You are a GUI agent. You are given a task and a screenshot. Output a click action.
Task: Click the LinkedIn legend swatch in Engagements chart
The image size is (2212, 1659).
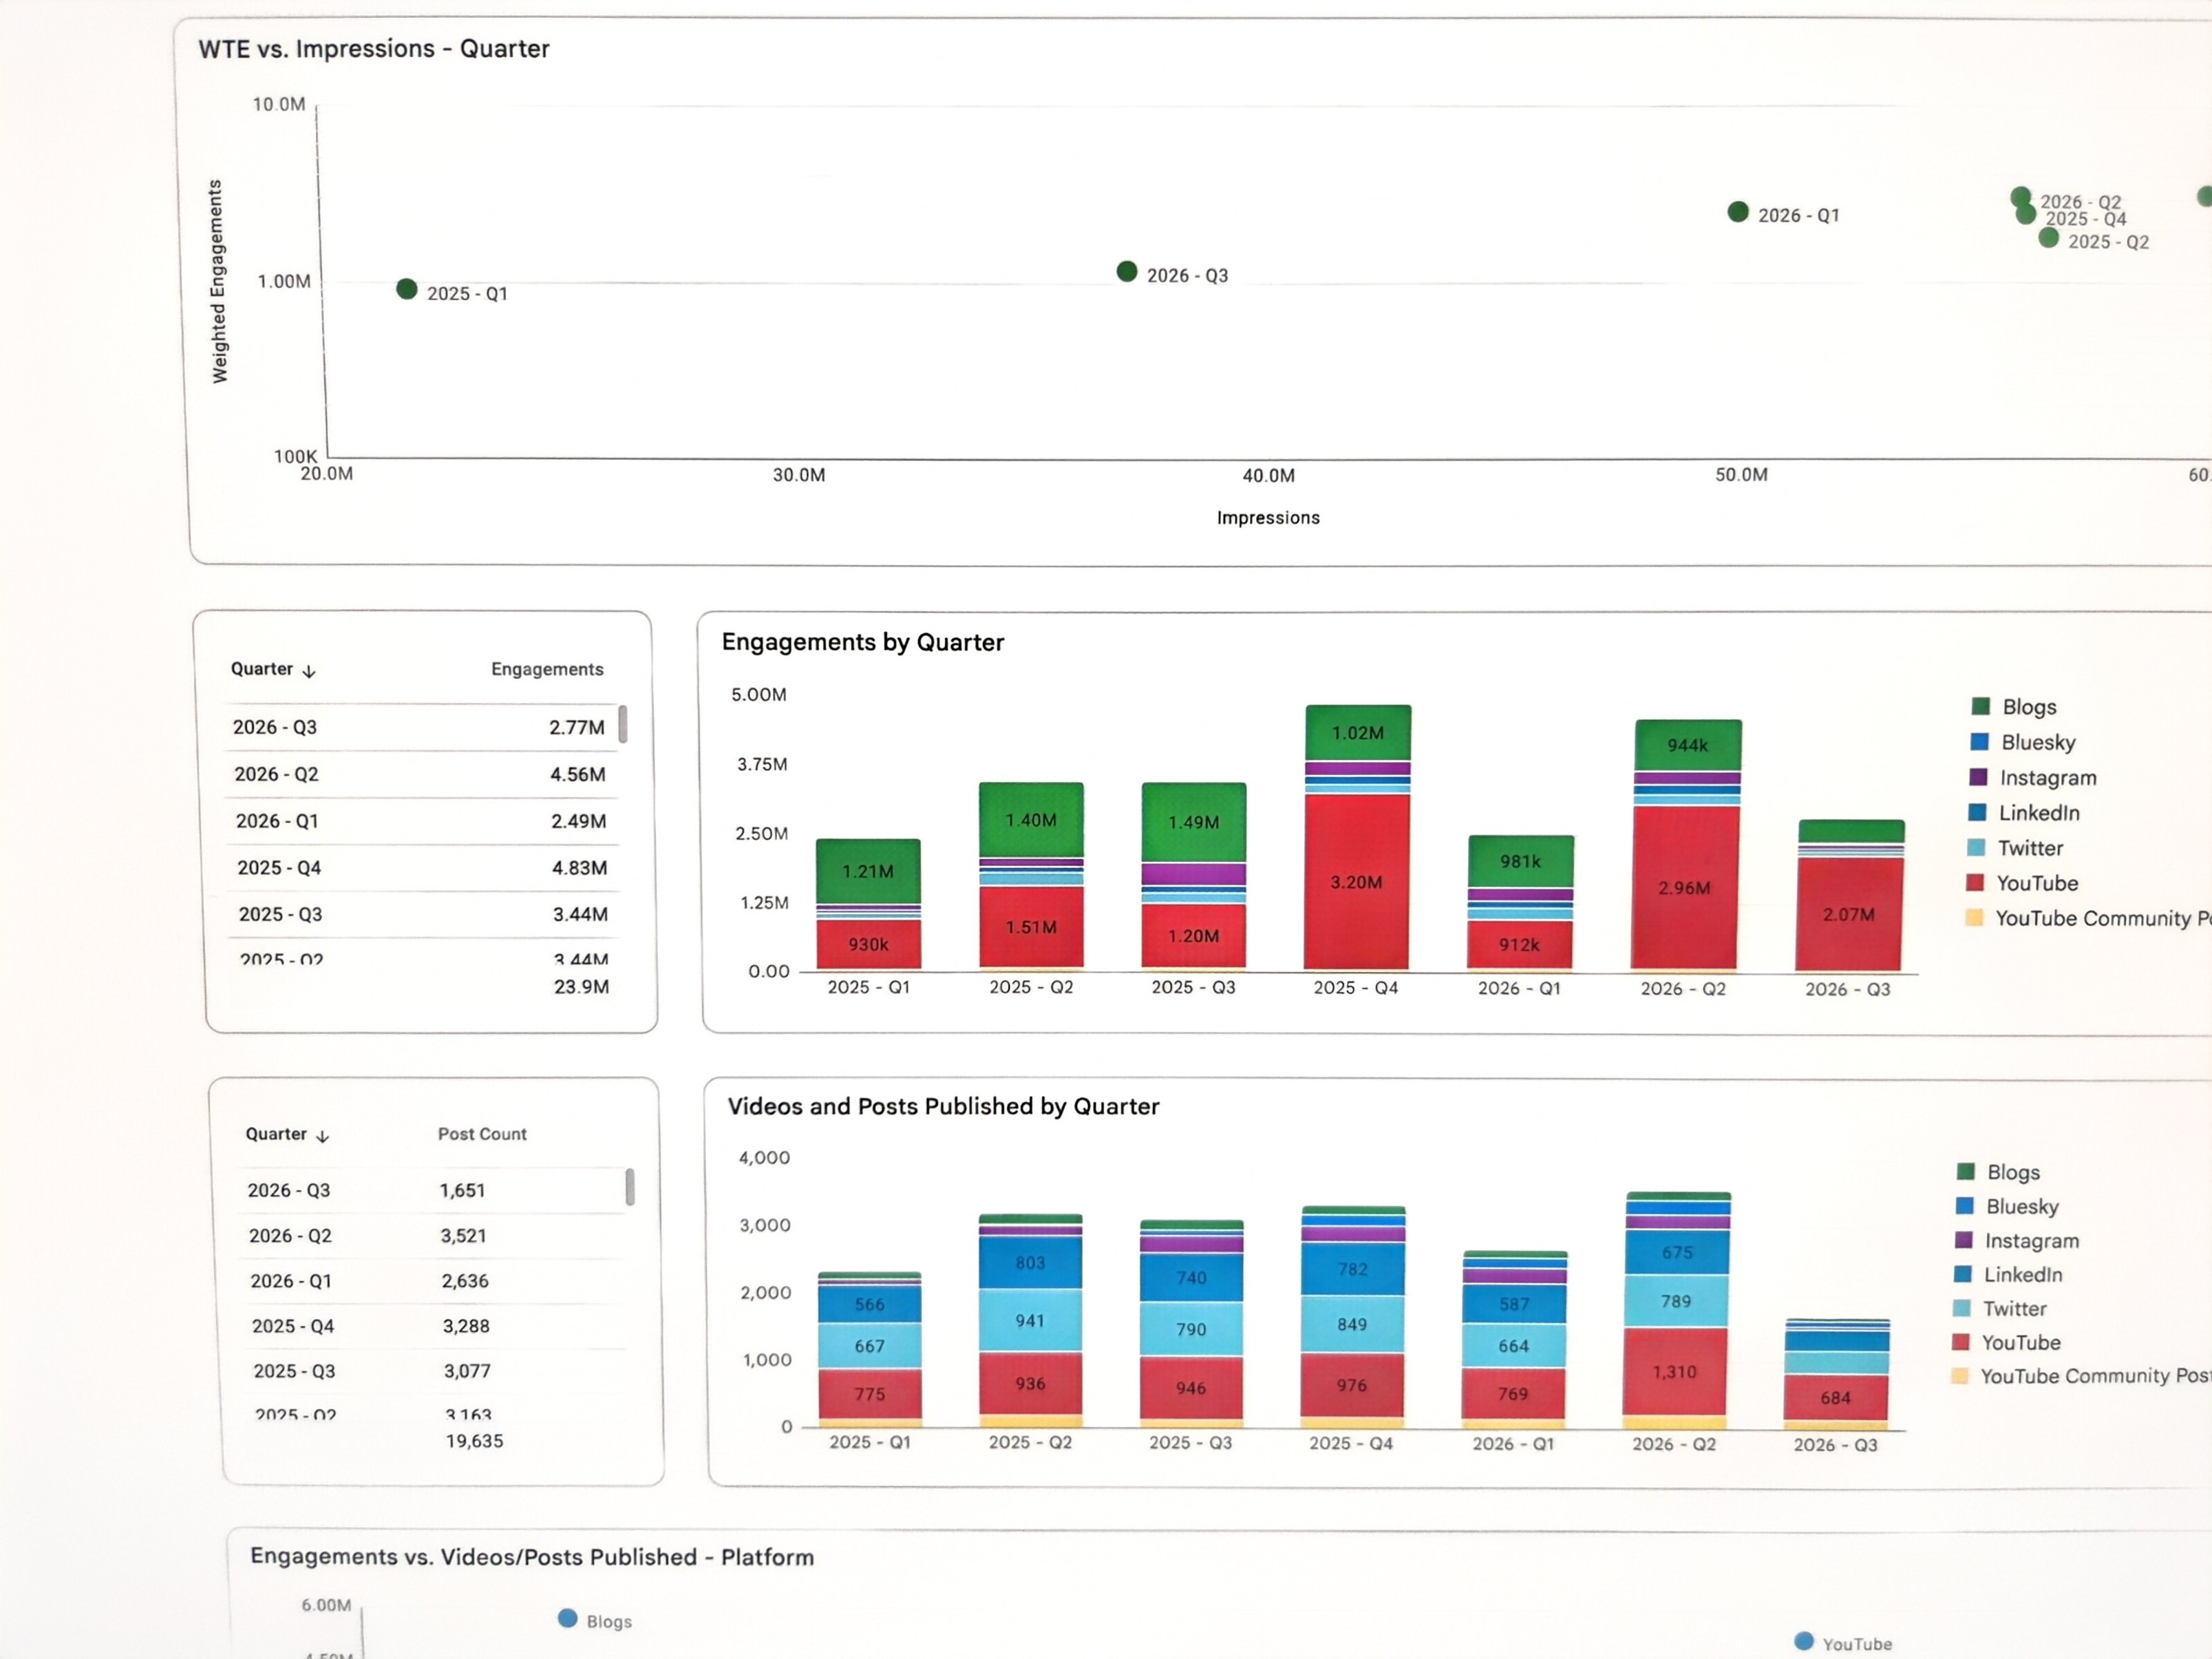[1977, 812]
